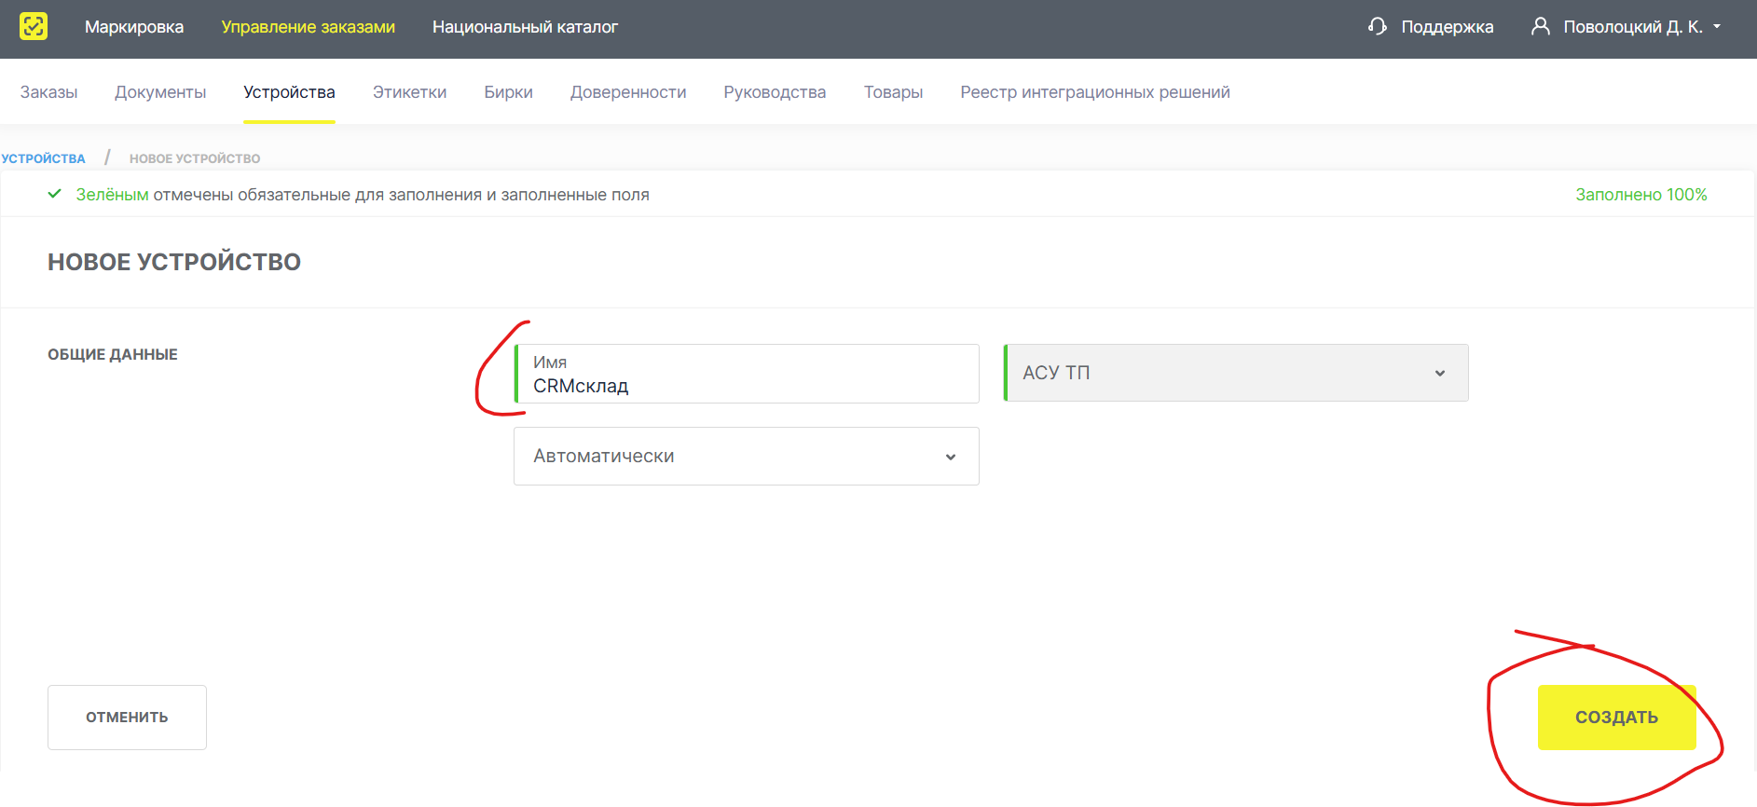Open the Руководства tab
The image size is (1757, 807).
(x=775, y=92)
